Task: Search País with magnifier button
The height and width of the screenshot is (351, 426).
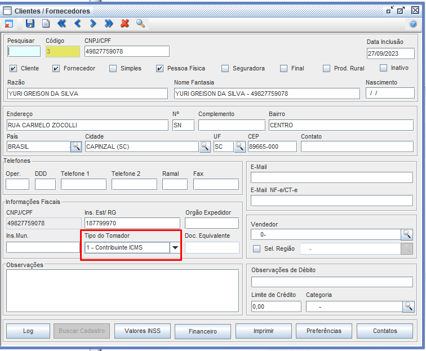Action: coord(76,146)
